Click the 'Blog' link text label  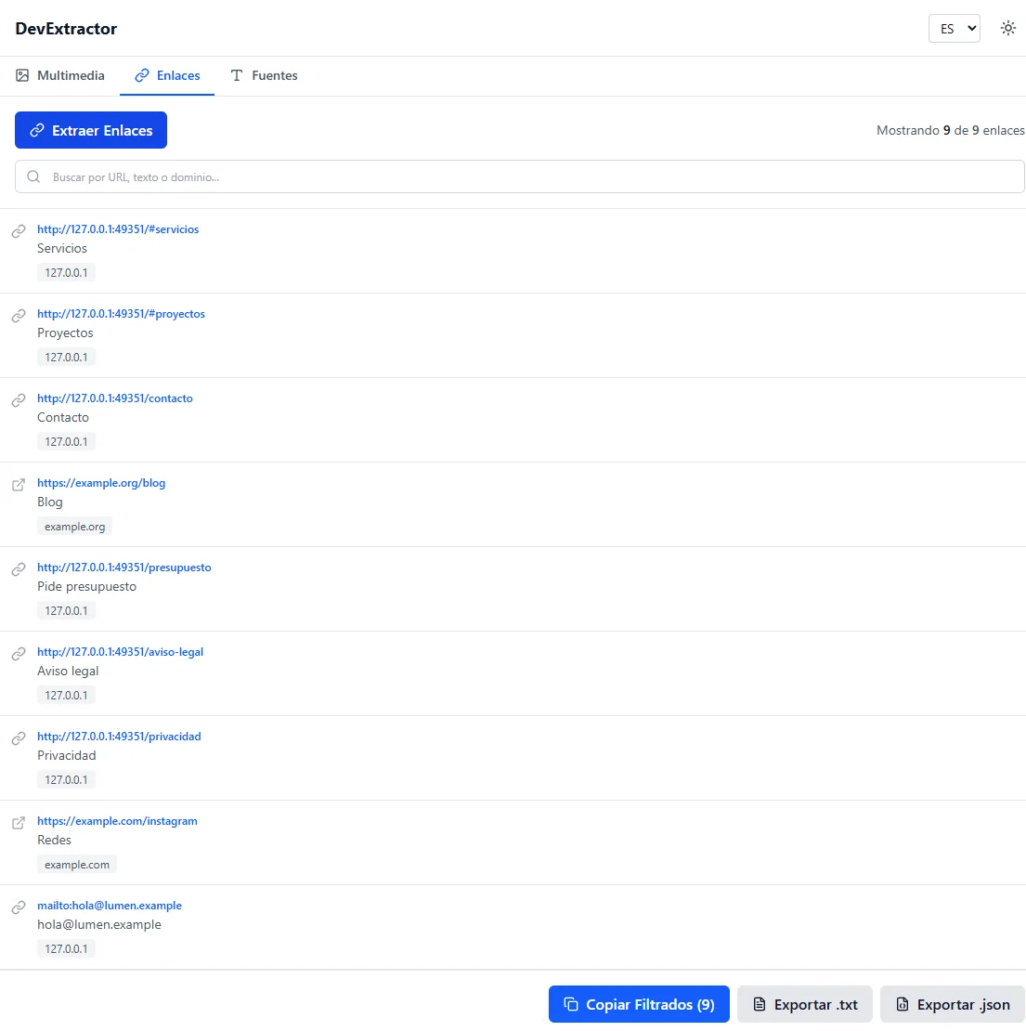click(x=50, y=502)
